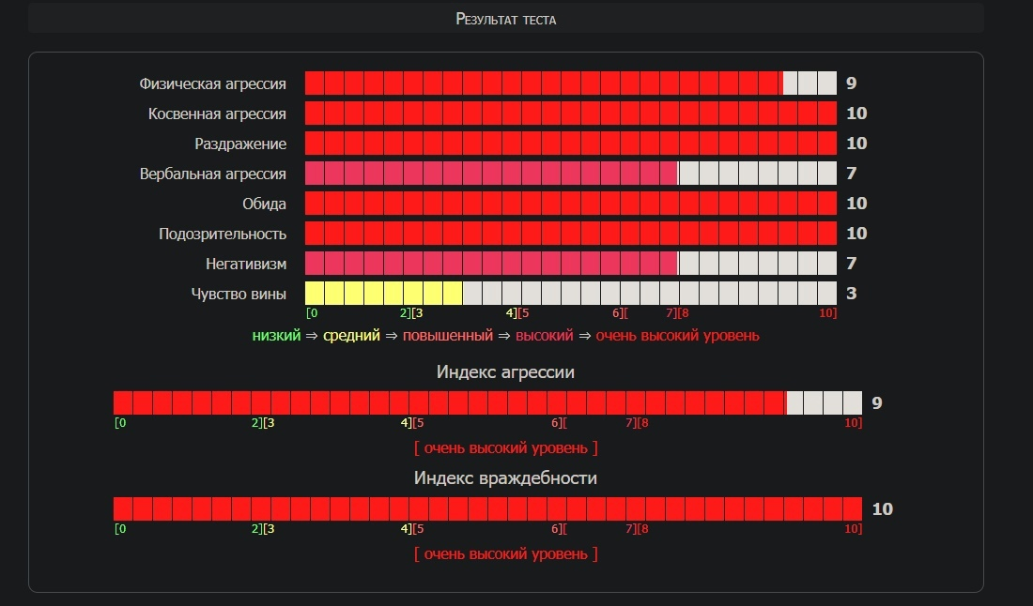The height and width of the screenshot is (606, 1033).
Task: Click the средний legend word in yellow
Action: click(351, 336)
